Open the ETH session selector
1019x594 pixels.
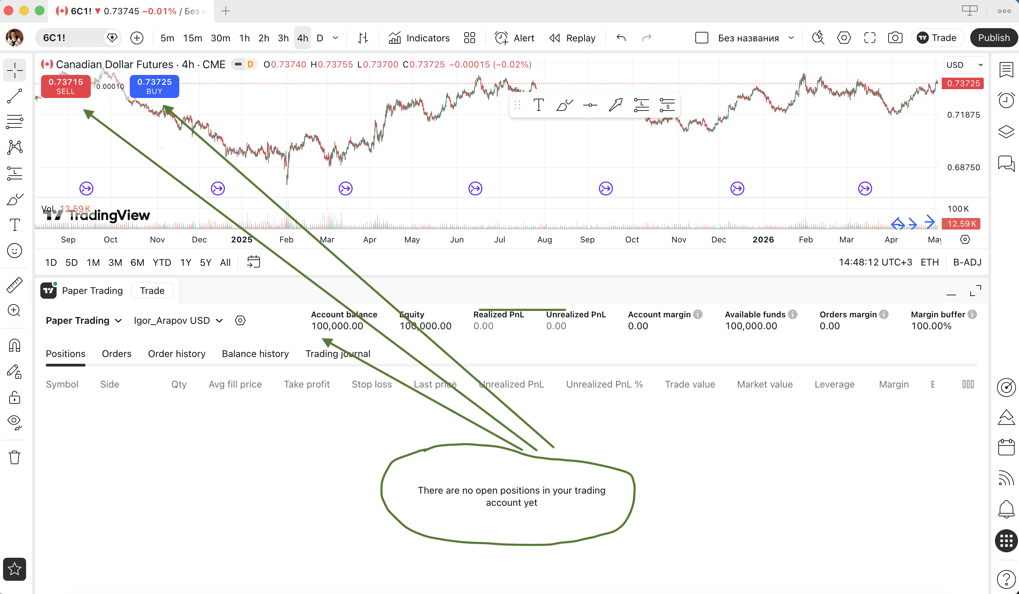929,262
